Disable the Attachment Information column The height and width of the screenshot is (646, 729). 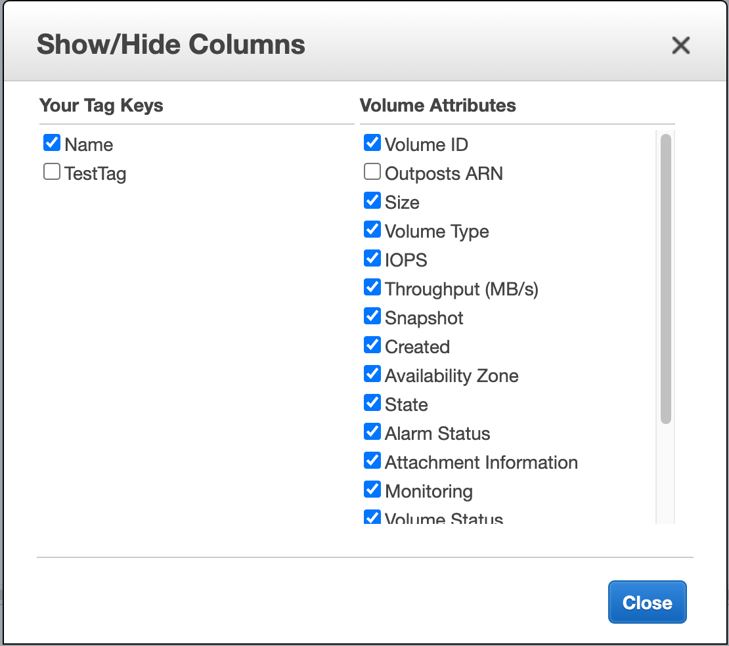pos(372,460)
